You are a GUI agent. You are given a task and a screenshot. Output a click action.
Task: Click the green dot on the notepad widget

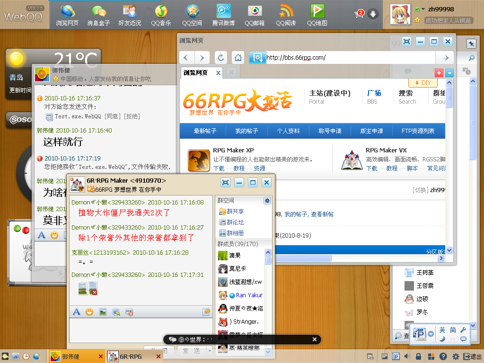18,229
